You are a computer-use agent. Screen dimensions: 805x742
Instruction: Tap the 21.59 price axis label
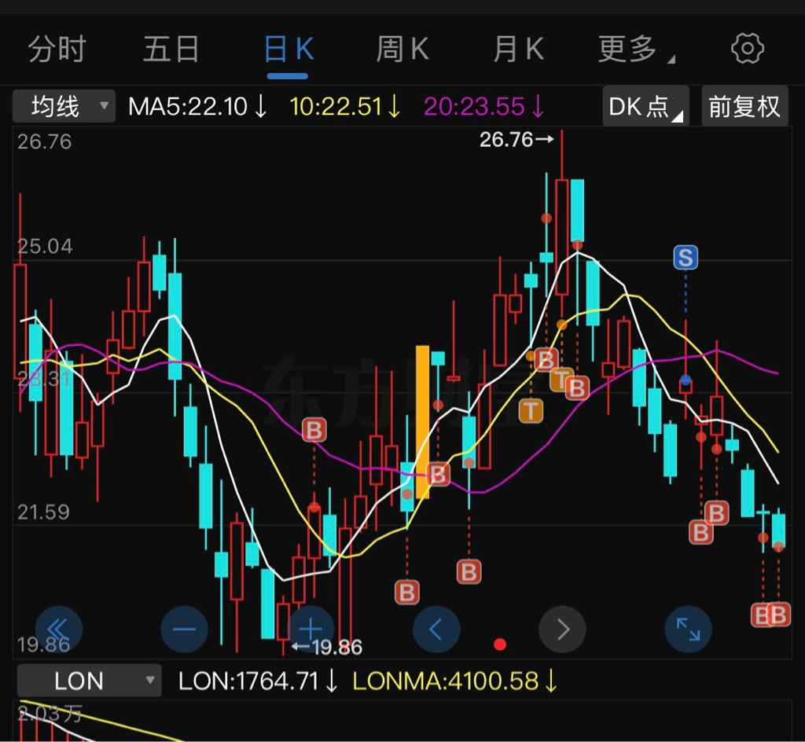pyautogui.click(x=44, y=512)
